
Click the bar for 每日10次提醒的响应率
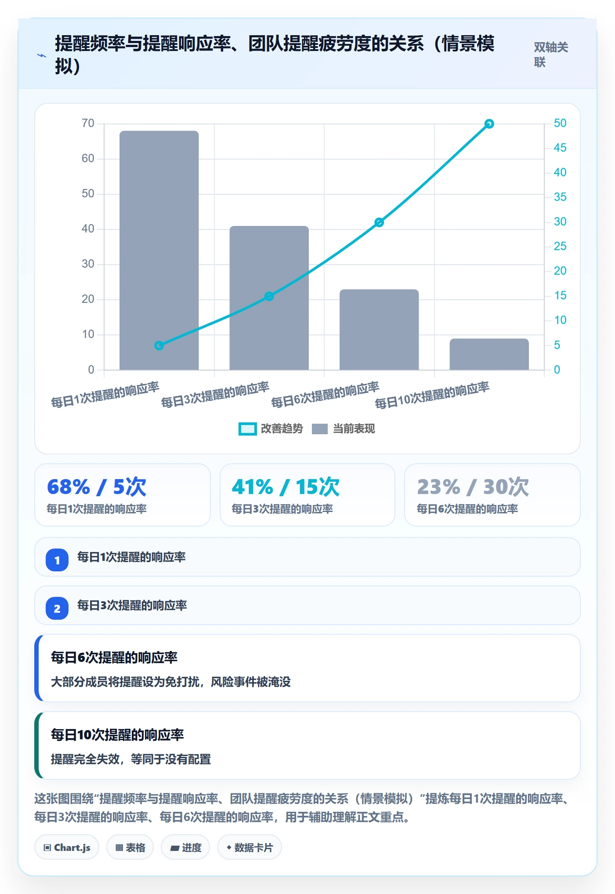tap(489, 354)
